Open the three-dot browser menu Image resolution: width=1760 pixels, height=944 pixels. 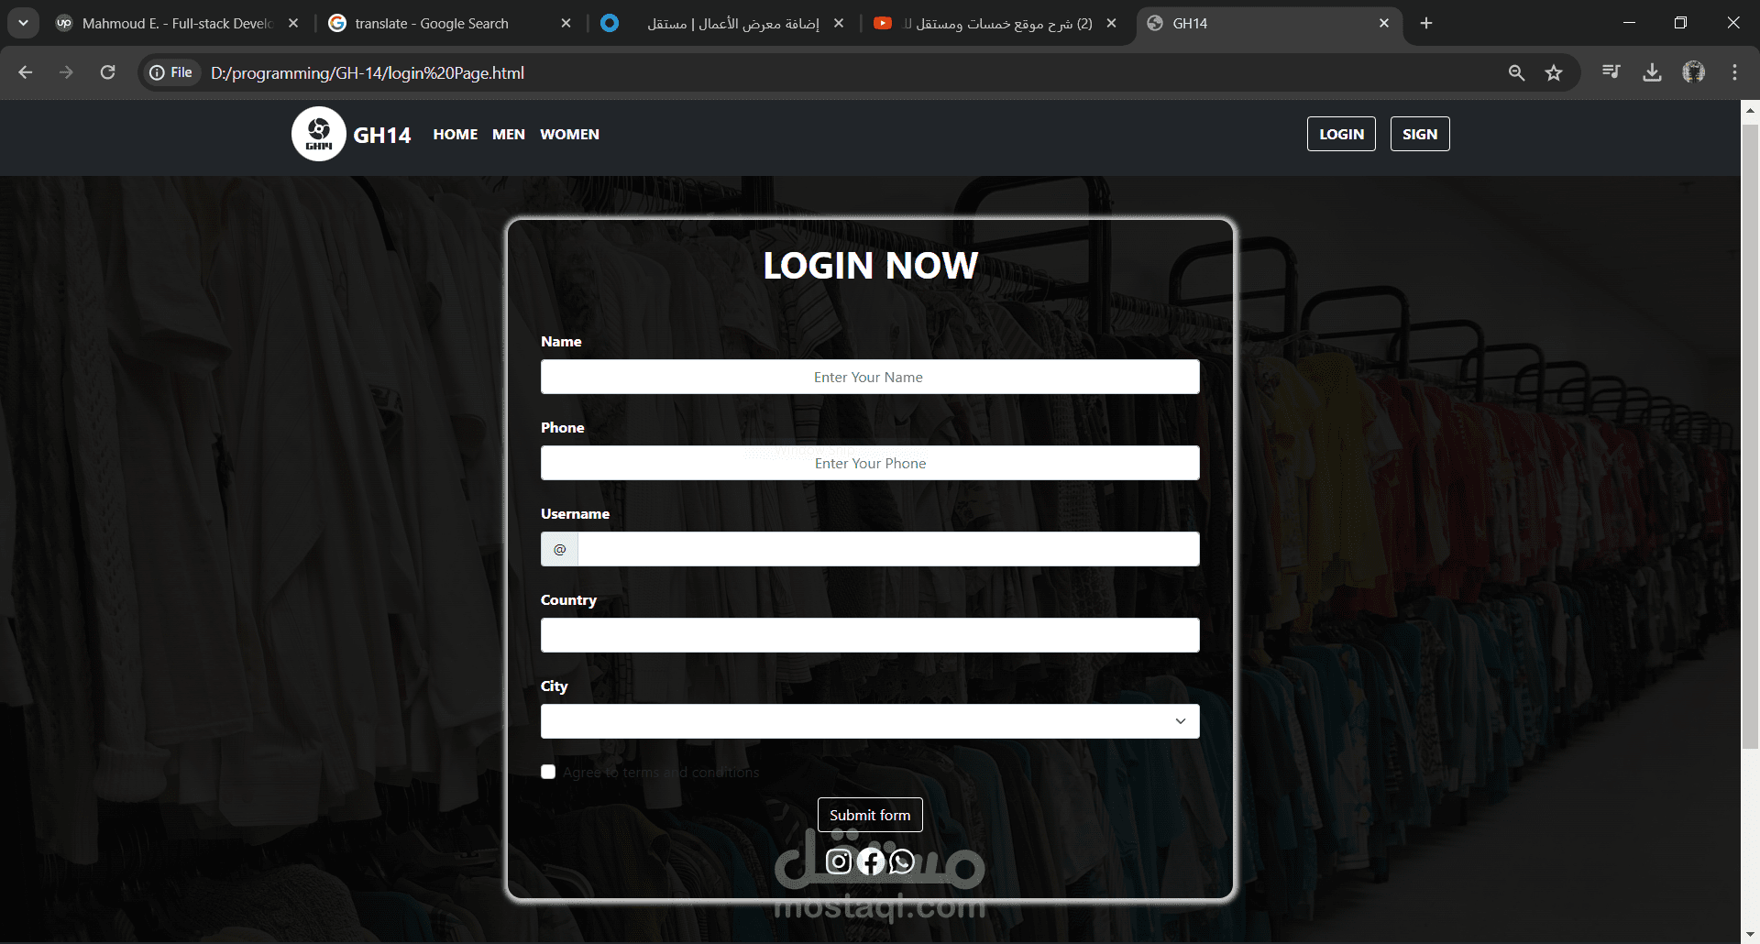coord(1734,72)
